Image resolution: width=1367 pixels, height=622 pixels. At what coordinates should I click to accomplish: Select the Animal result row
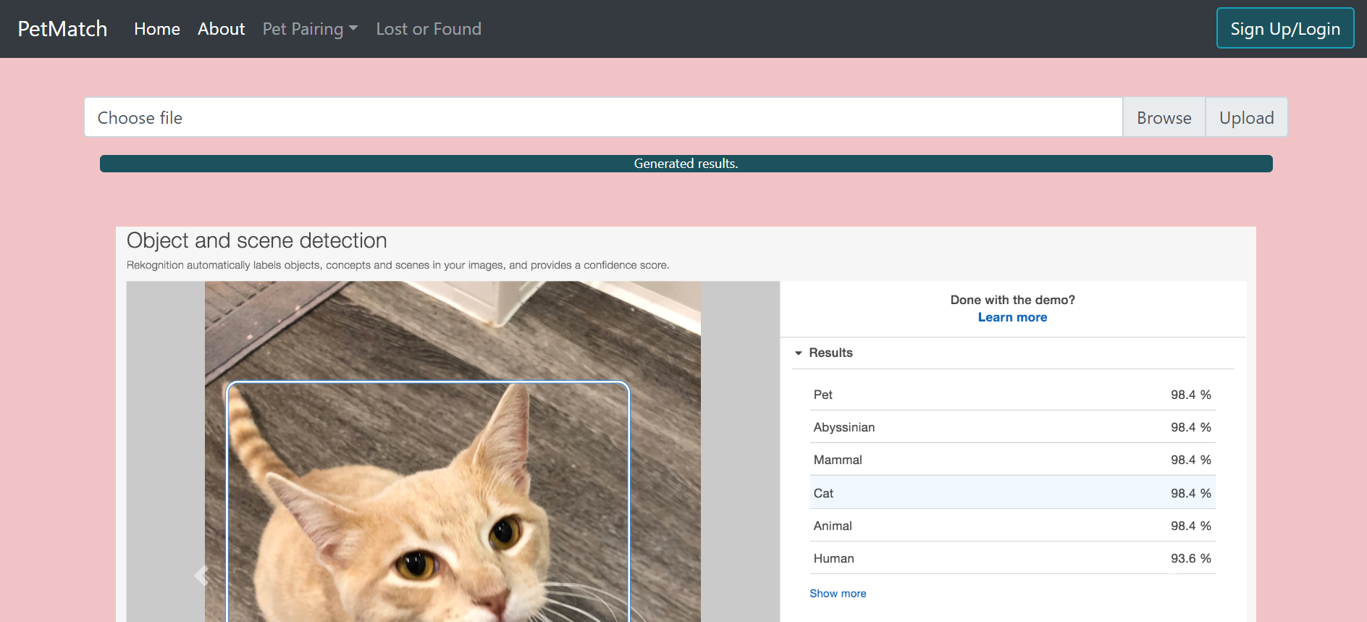tap(1012, 526)
